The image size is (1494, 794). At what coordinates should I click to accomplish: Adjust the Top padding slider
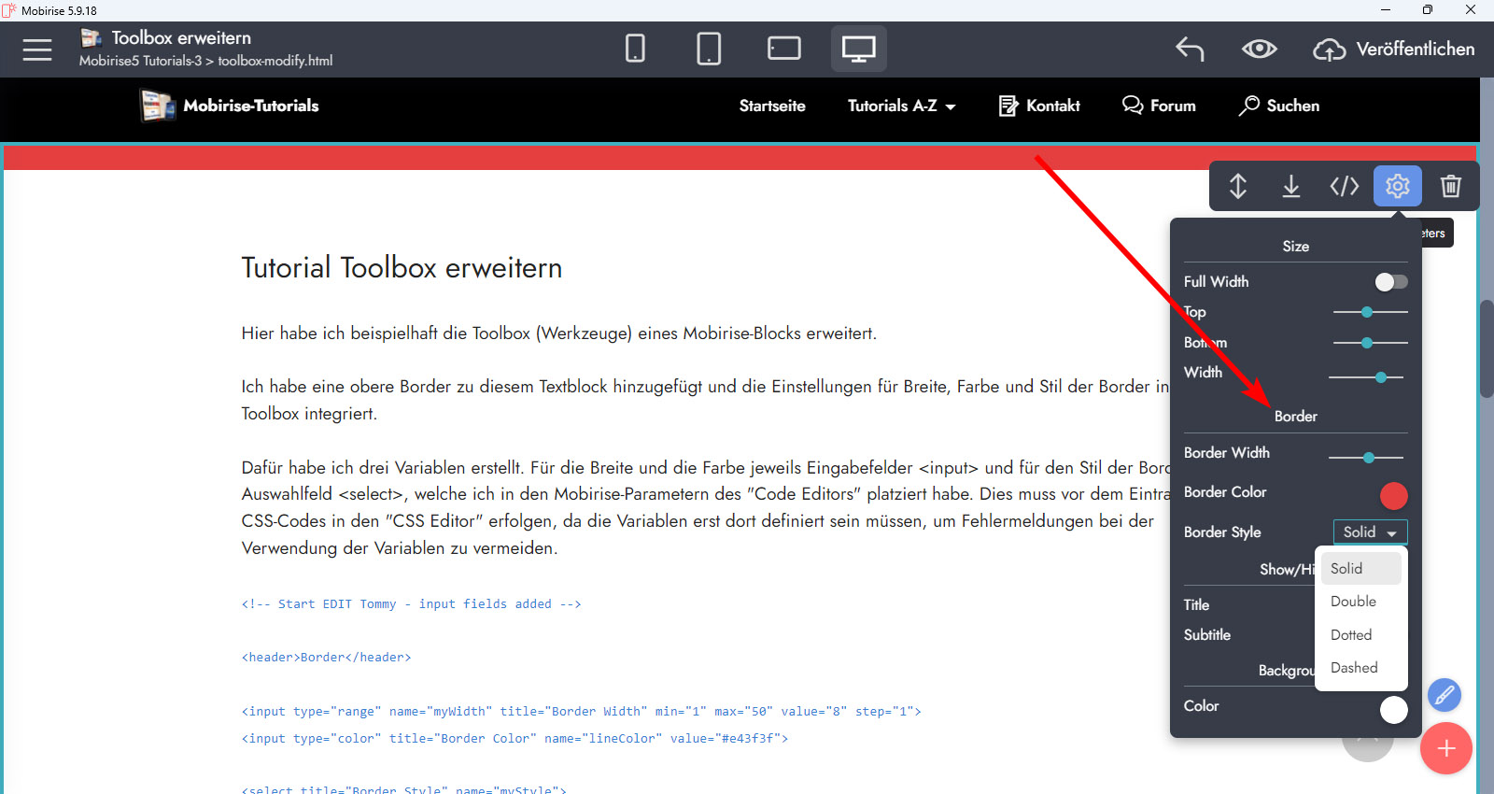pyautogui.click(x=1370, y=312)
